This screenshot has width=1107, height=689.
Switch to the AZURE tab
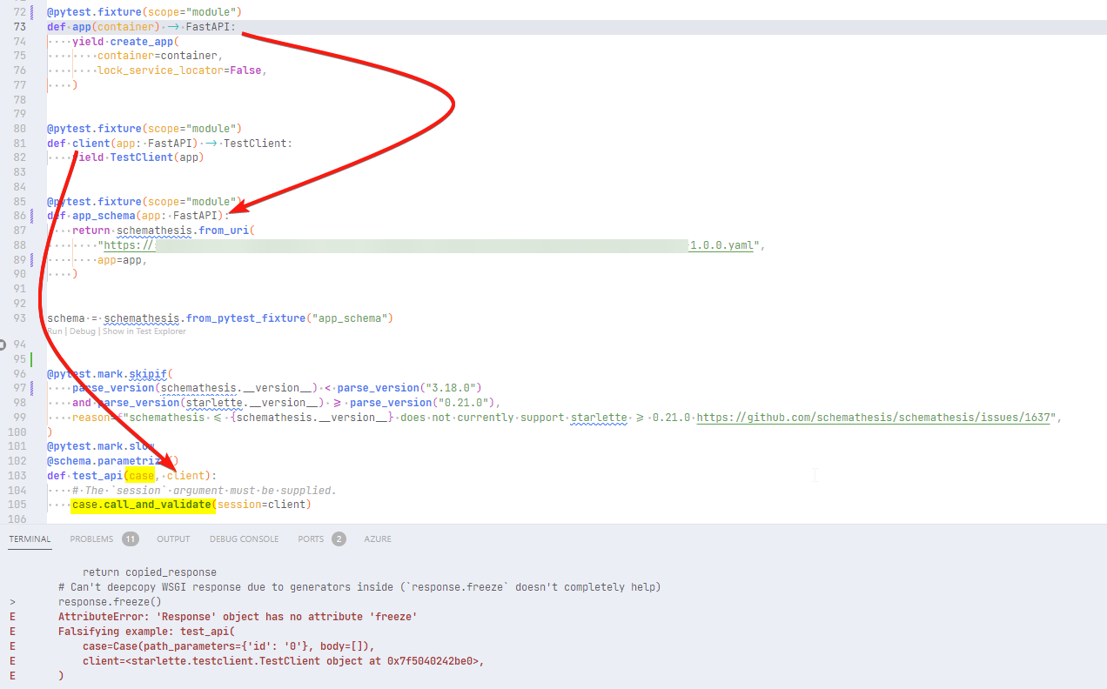pos(377,538)
